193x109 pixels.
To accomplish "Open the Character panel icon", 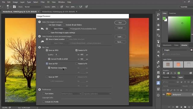I will [x=158, y=52].
